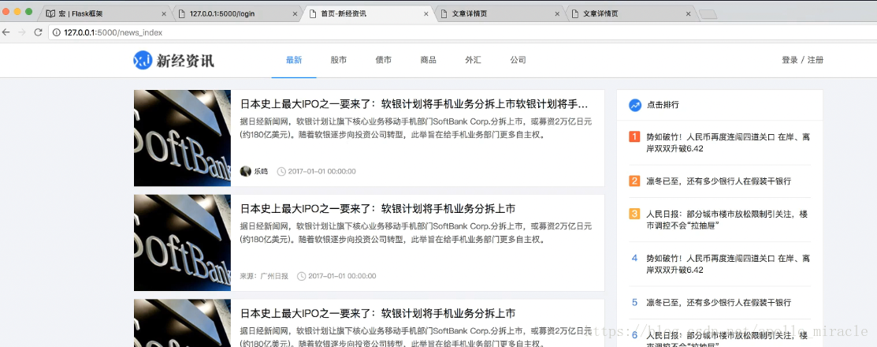Click the 注册 link

tap(816, 61)
